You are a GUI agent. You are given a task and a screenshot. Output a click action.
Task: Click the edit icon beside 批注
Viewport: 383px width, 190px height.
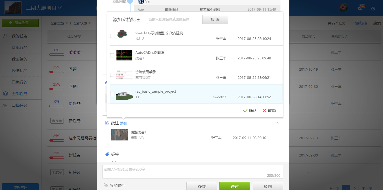coord(107,122)
